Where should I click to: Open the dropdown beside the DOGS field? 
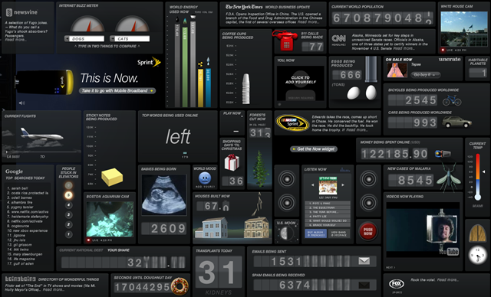[67, 39]
